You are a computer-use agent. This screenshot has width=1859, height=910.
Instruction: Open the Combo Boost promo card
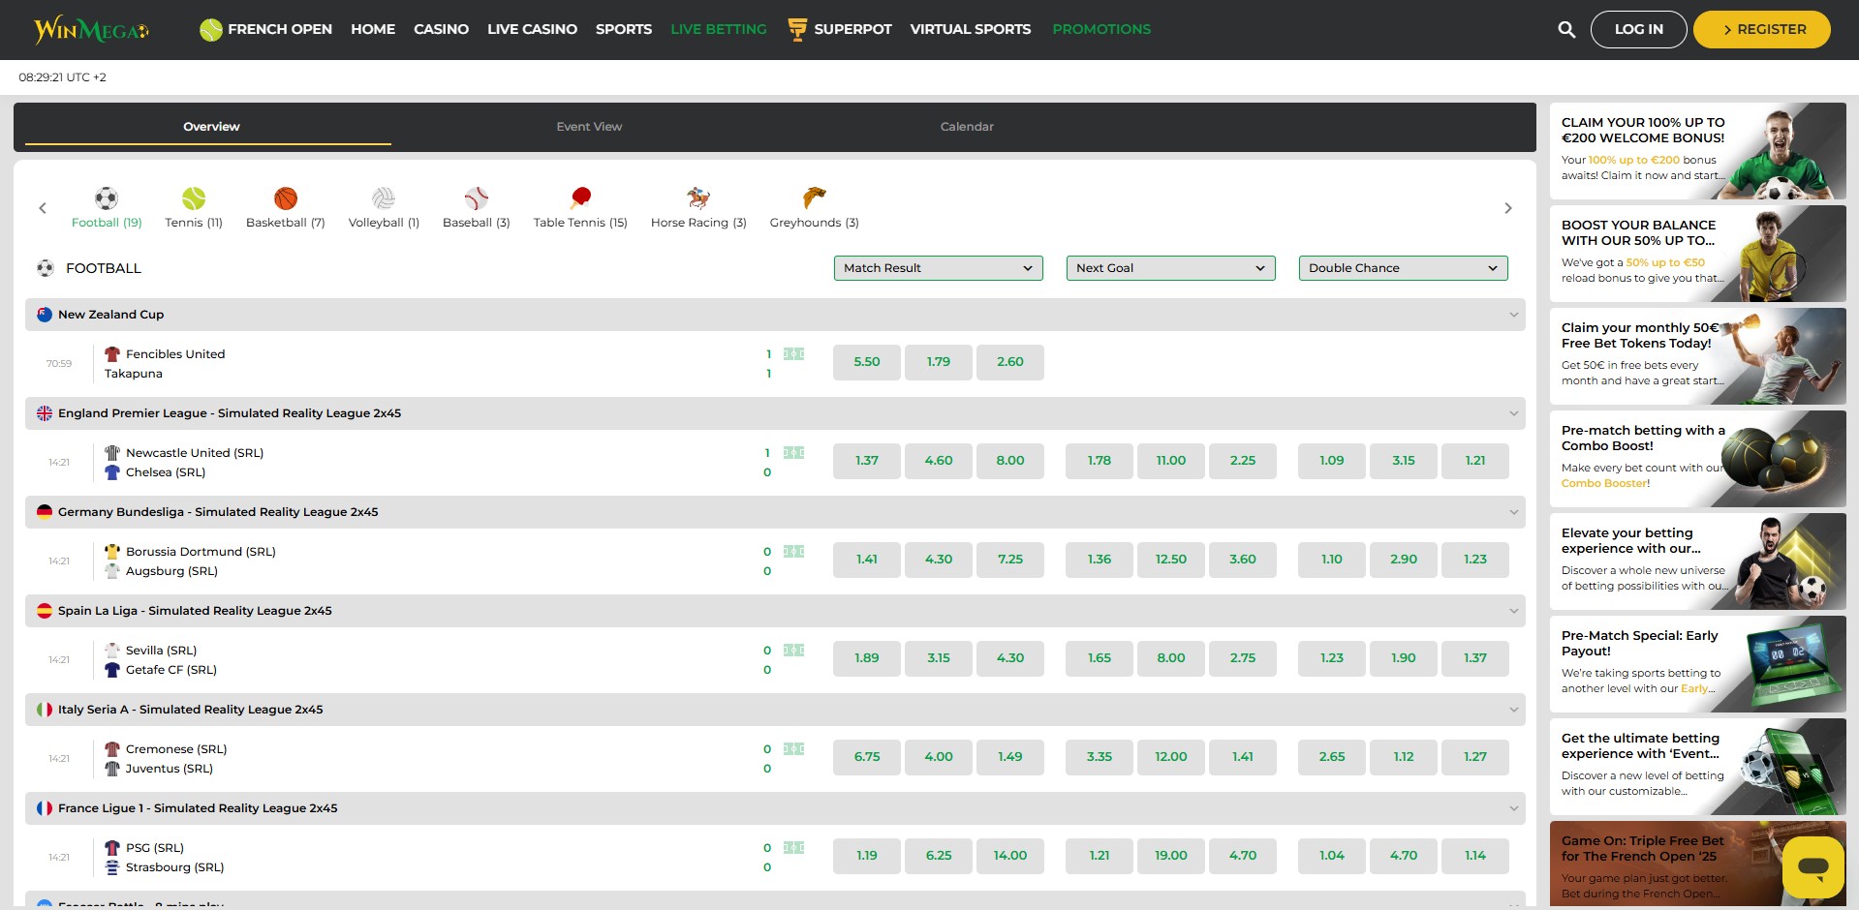click(1697, 459)
